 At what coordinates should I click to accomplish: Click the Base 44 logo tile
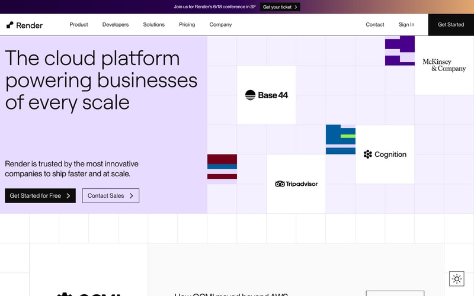coord(266,95)
